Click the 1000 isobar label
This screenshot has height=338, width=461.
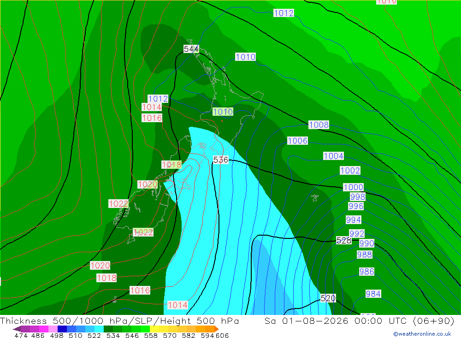pos(354,187)
